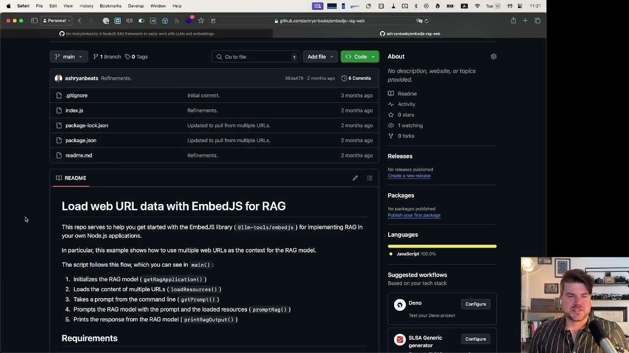Open the Wi-Fi status menu
The width and height of the screenshot is (629, 353).
[x=477, y=6]
